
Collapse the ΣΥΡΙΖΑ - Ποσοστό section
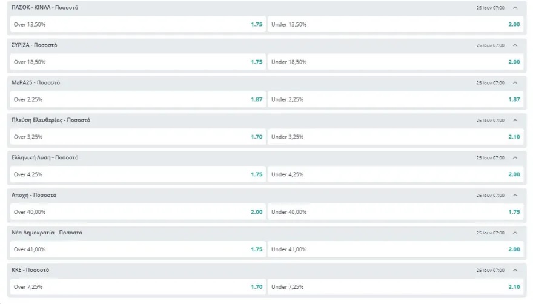point(515,45)
